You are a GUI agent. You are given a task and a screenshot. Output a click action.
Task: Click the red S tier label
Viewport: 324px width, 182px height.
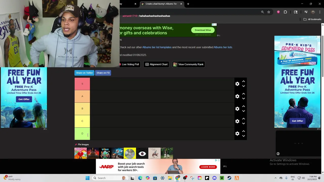coord(82,84)
